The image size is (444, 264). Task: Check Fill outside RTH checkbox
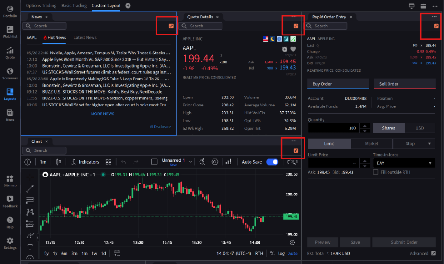click(x=376, y=172)
